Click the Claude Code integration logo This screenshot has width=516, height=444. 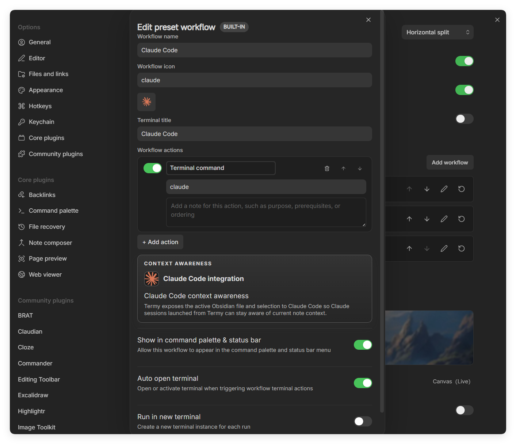tap(152, 279)
